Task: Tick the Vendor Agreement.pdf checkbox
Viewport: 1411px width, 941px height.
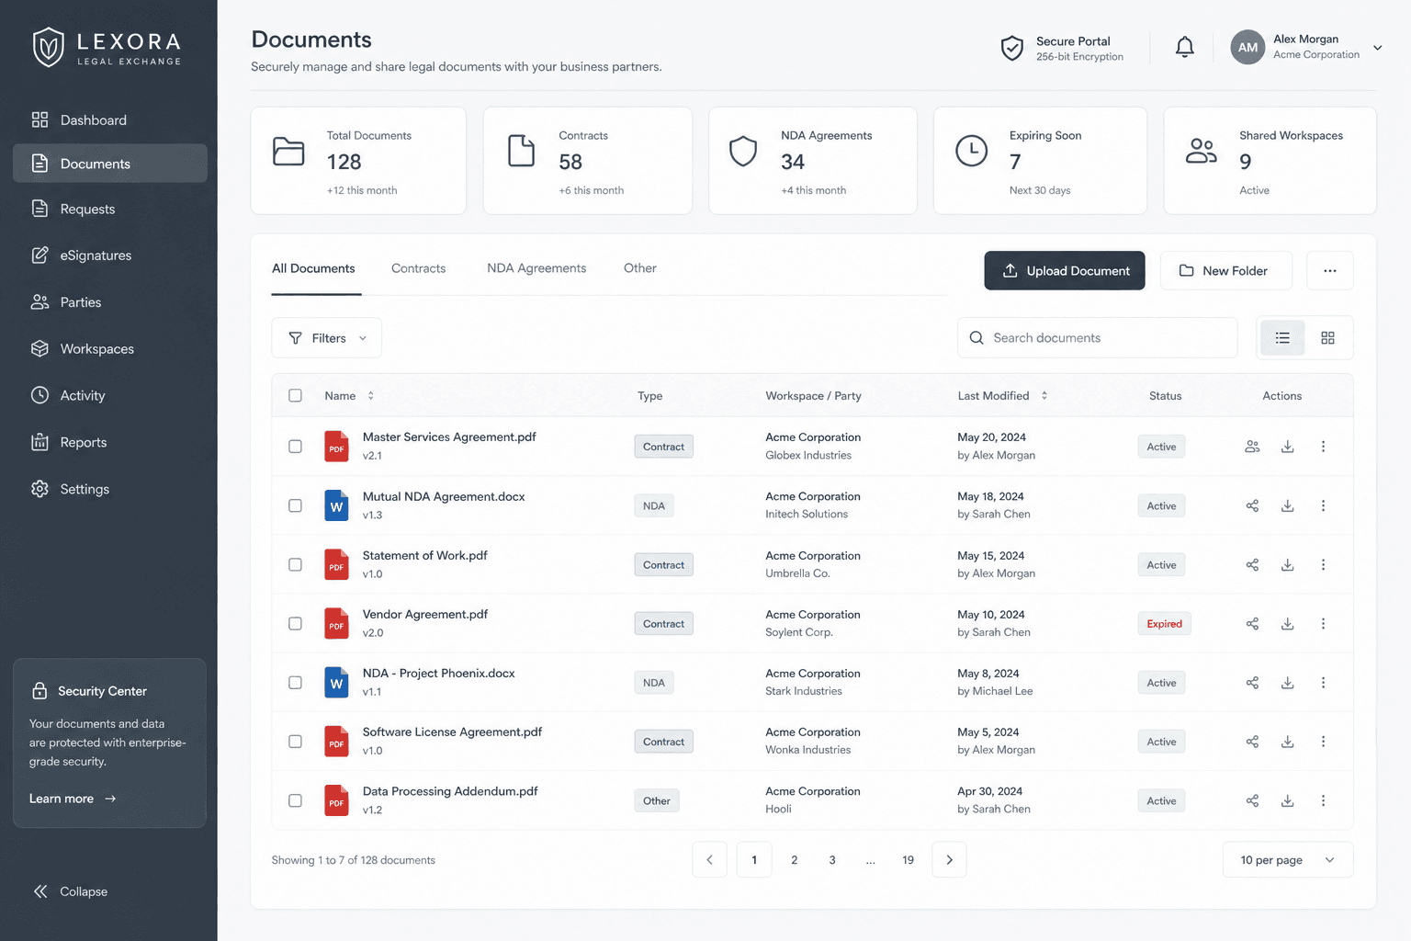Action: coord(295,623)
